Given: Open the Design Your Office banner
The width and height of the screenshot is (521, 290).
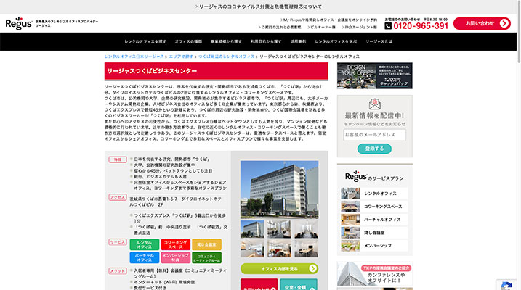Looking at the screenshot, I should point(374,75).
